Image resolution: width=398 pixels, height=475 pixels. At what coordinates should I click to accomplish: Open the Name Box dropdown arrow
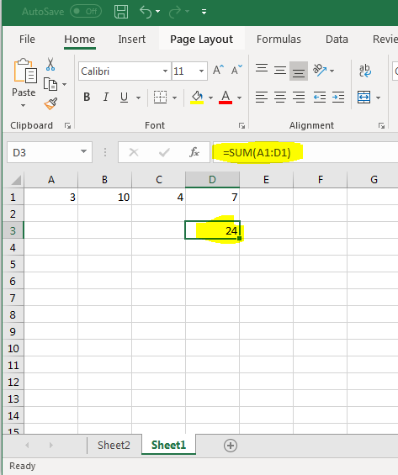[x=83, y=151]
